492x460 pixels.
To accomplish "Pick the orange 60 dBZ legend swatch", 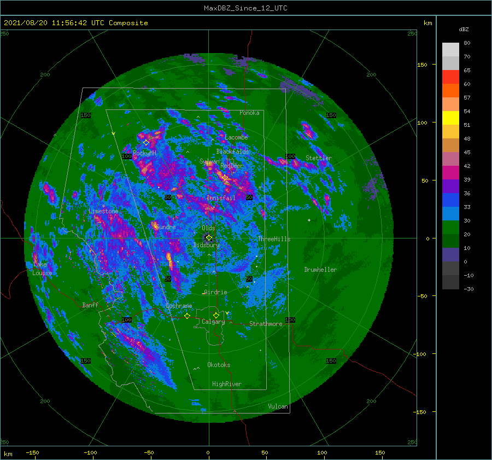I will [x=450, y=90].
